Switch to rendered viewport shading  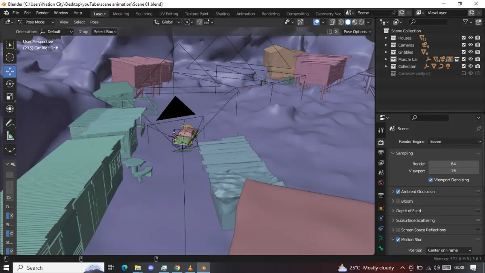(361, 22)
